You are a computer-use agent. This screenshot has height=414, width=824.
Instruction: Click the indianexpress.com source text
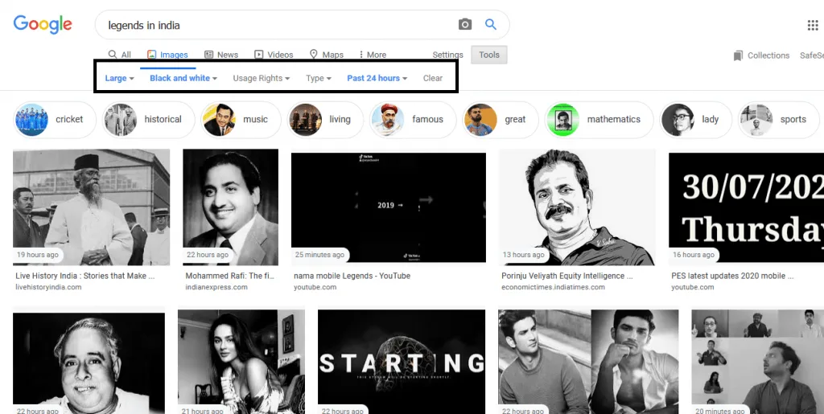[216, 287]
